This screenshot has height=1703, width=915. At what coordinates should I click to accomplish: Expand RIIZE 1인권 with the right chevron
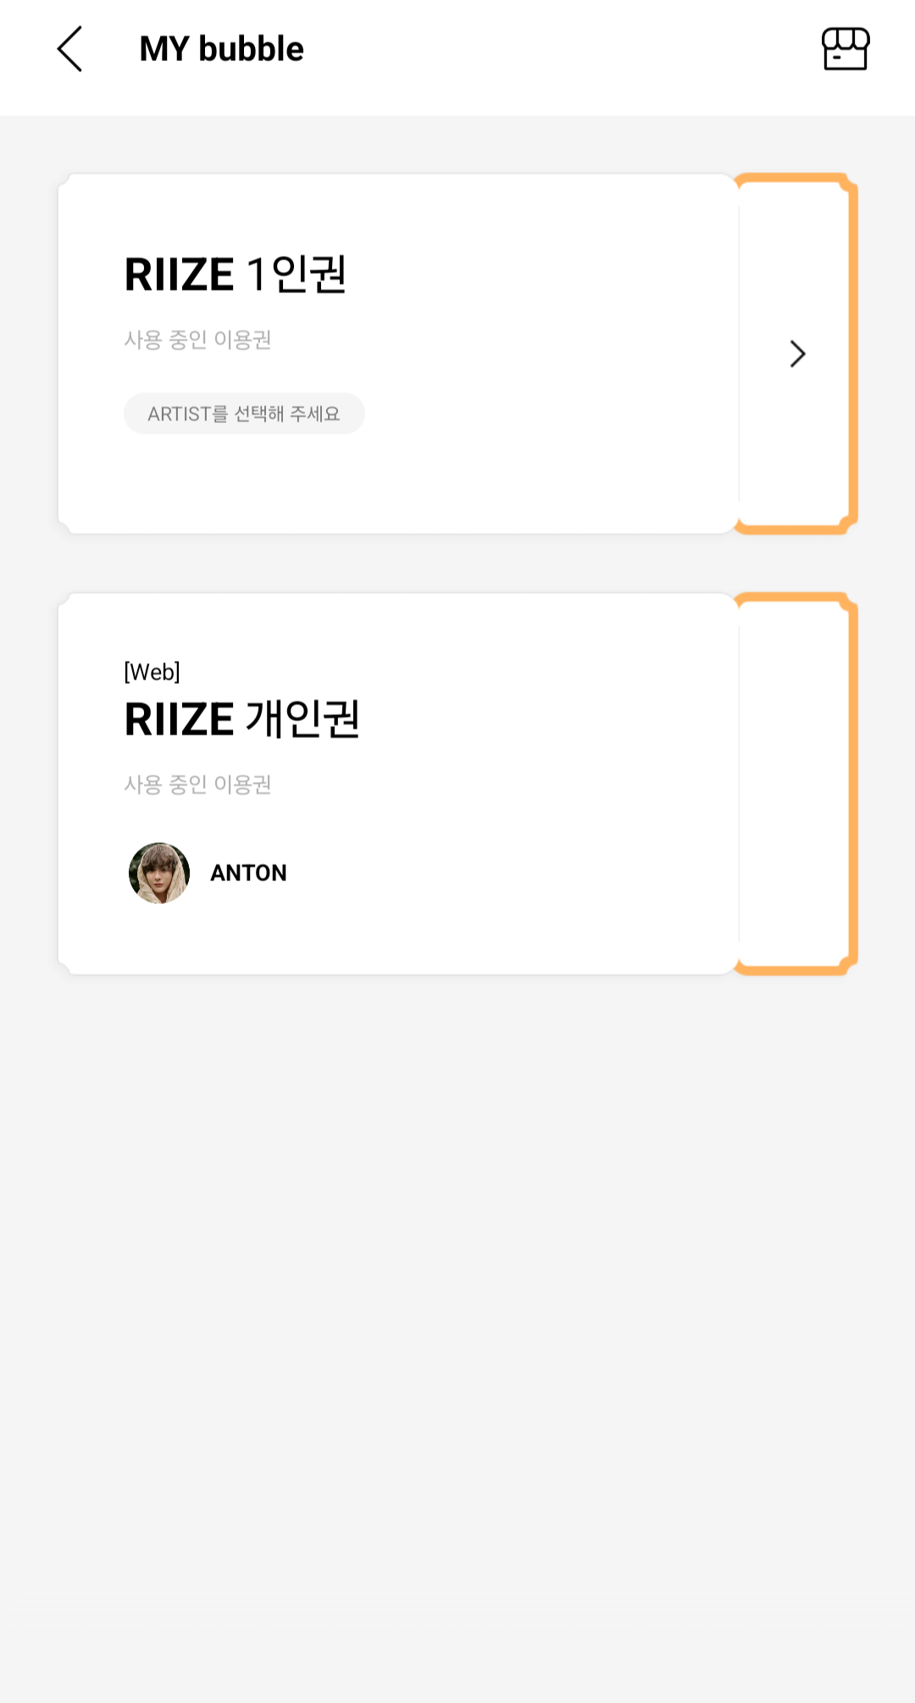coord(796,354)
